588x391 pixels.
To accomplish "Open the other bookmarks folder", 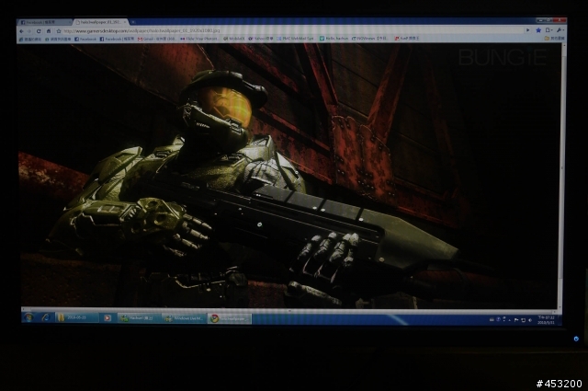I will tap(555, 39).
